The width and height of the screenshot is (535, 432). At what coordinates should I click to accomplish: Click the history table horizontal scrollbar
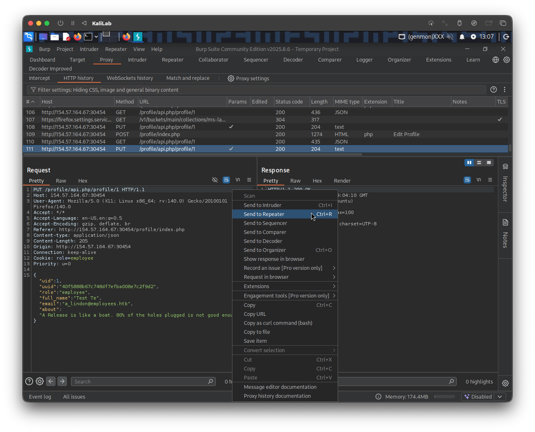click(x=192, y=154)
